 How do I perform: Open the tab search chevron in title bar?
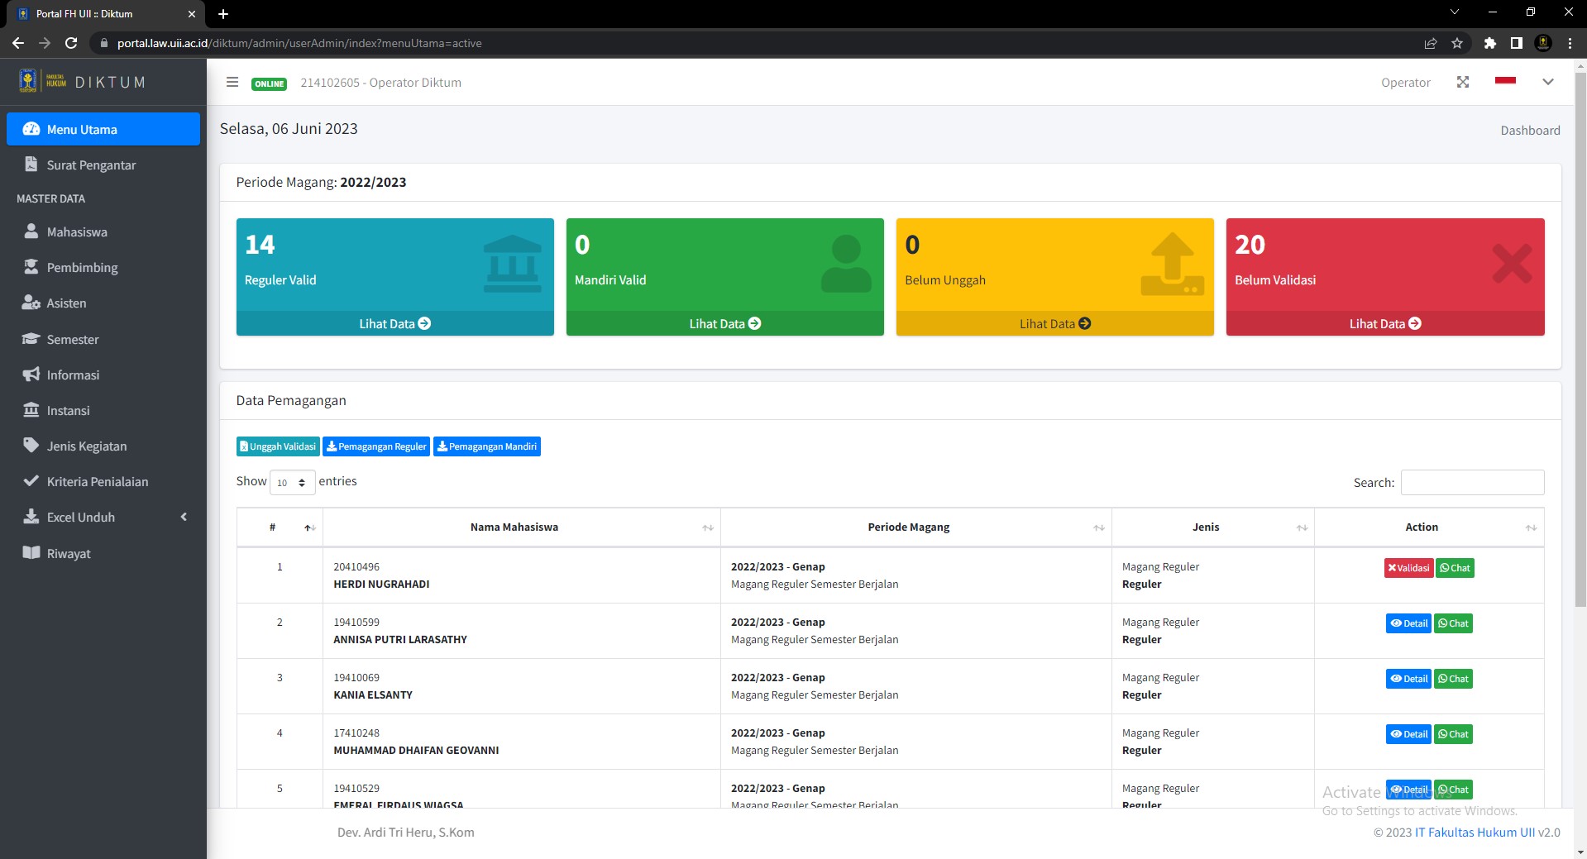click(1454, 12)
